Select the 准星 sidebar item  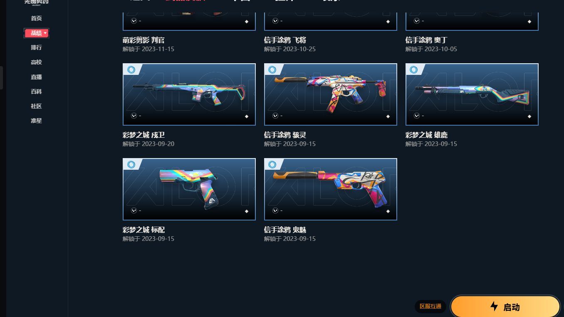point(37,121)
